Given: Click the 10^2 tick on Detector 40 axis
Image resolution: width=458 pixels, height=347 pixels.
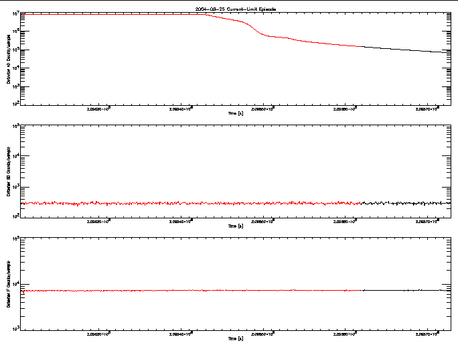Looking at the screenshot, I should [16, 103].
